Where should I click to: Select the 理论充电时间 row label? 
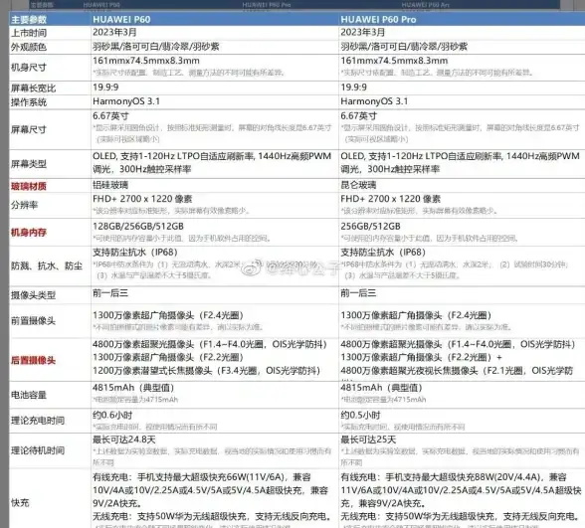coord(38,421)
